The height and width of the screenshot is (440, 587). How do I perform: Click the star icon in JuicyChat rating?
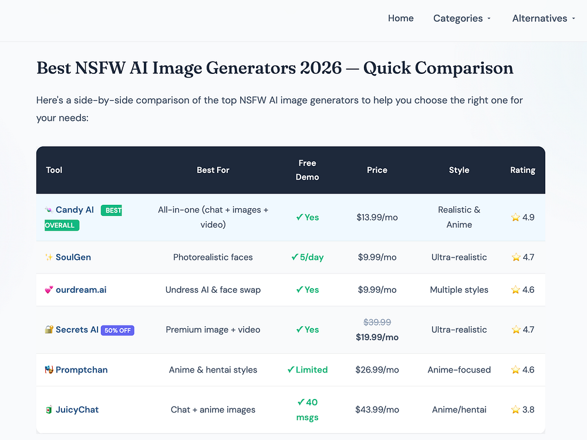(x=515, y=409)
